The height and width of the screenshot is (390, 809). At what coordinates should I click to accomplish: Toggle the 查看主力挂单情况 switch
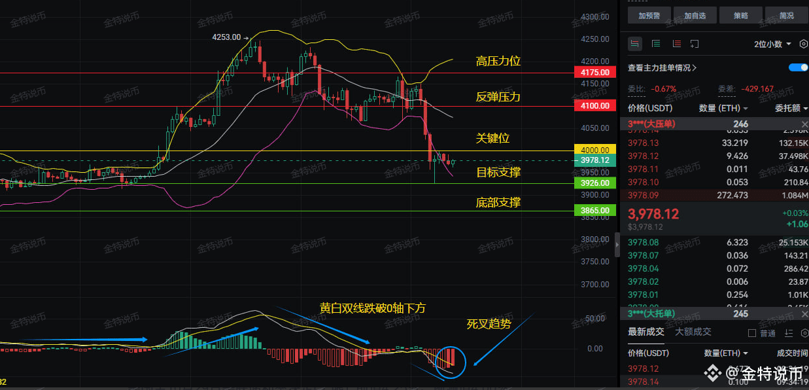tap(799, 67)
